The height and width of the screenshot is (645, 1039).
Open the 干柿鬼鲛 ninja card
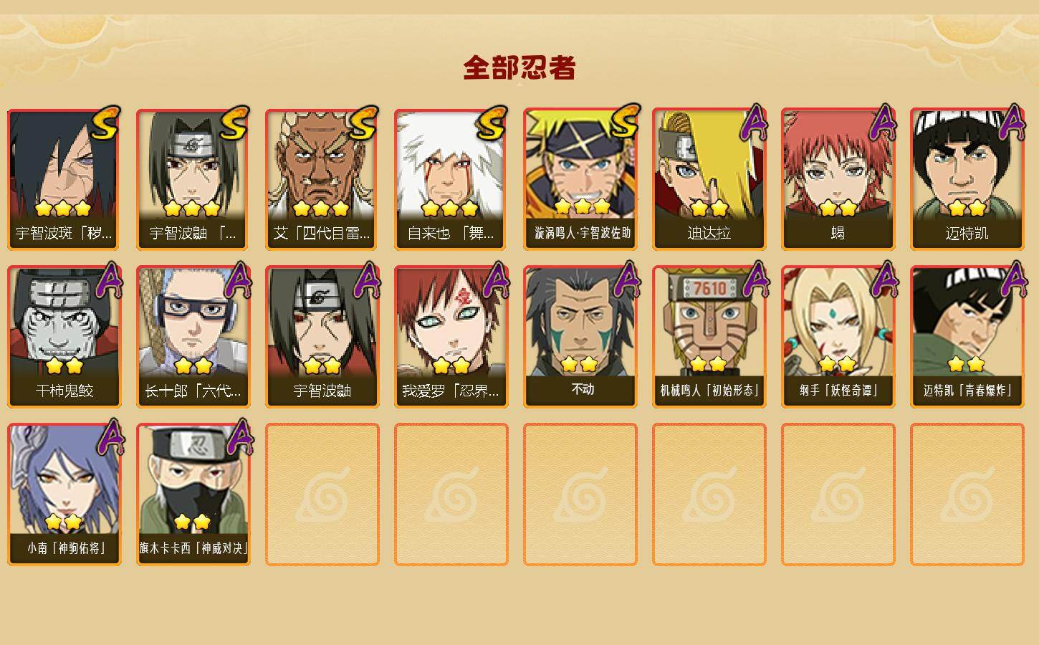click(x=64, y=337)
